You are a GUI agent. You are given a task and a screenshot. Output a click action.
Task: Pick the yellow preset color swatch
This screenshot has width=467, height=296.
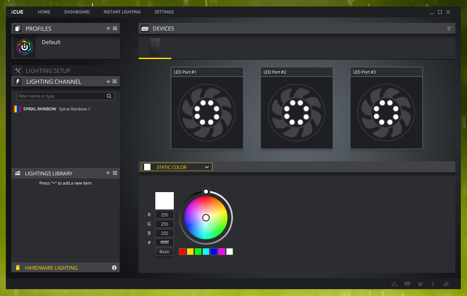pyautogui.click(x=190, y=252)
